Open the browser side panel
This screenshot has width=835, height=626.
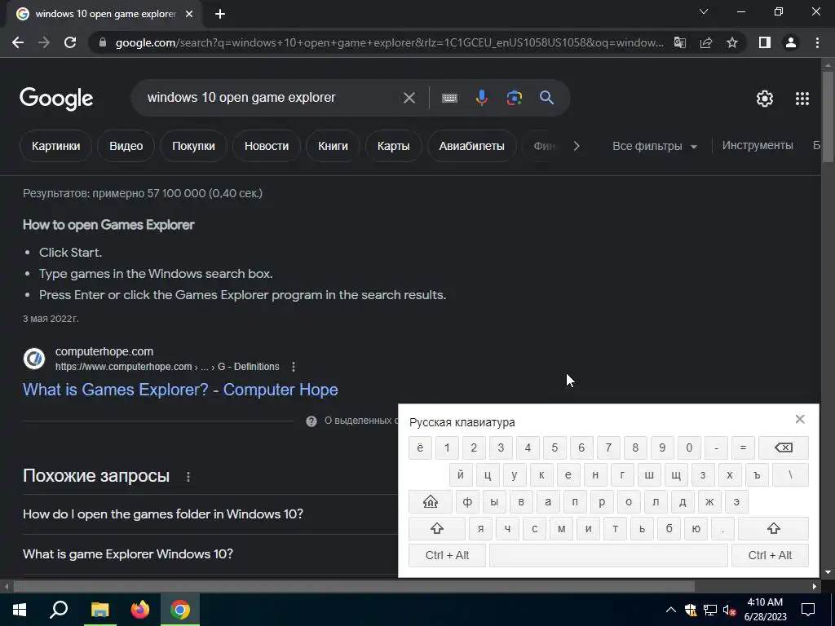(765, 42)
